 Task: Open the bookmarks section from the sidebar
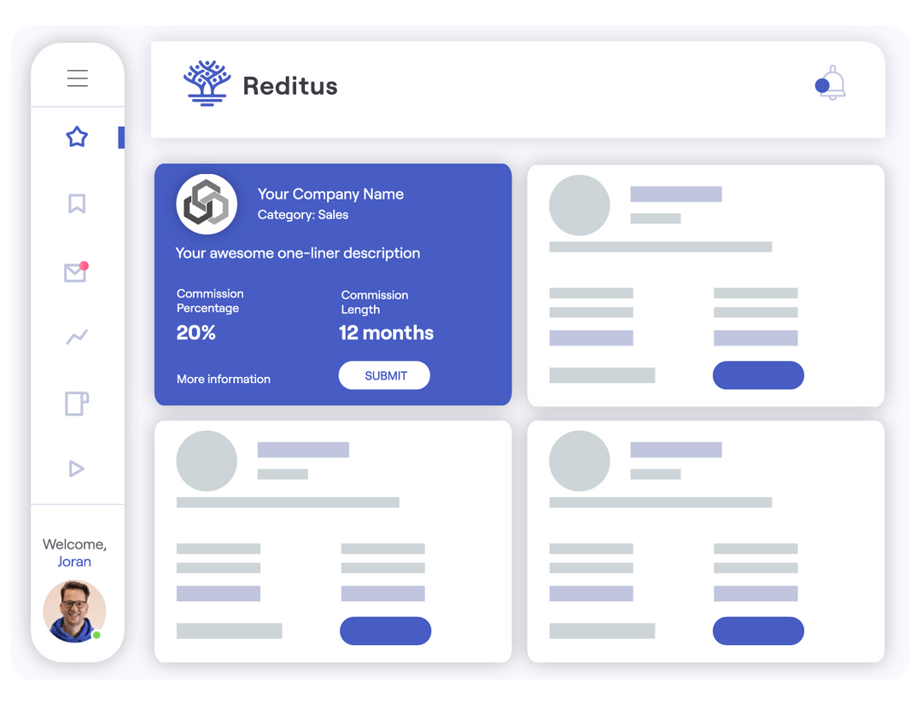pos(77,204)
